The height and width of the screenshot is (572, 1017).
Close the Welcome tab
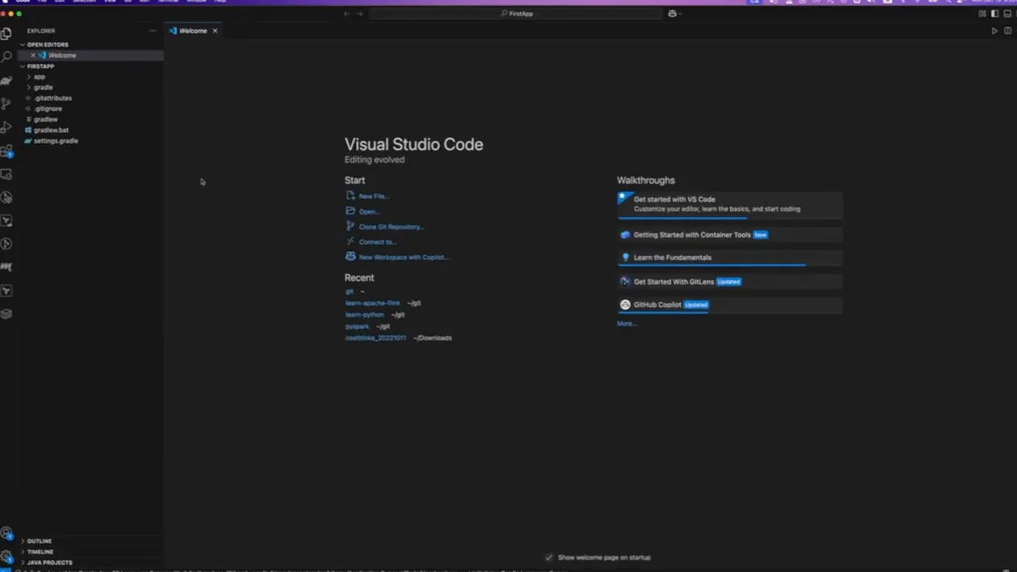coord(215,31)
